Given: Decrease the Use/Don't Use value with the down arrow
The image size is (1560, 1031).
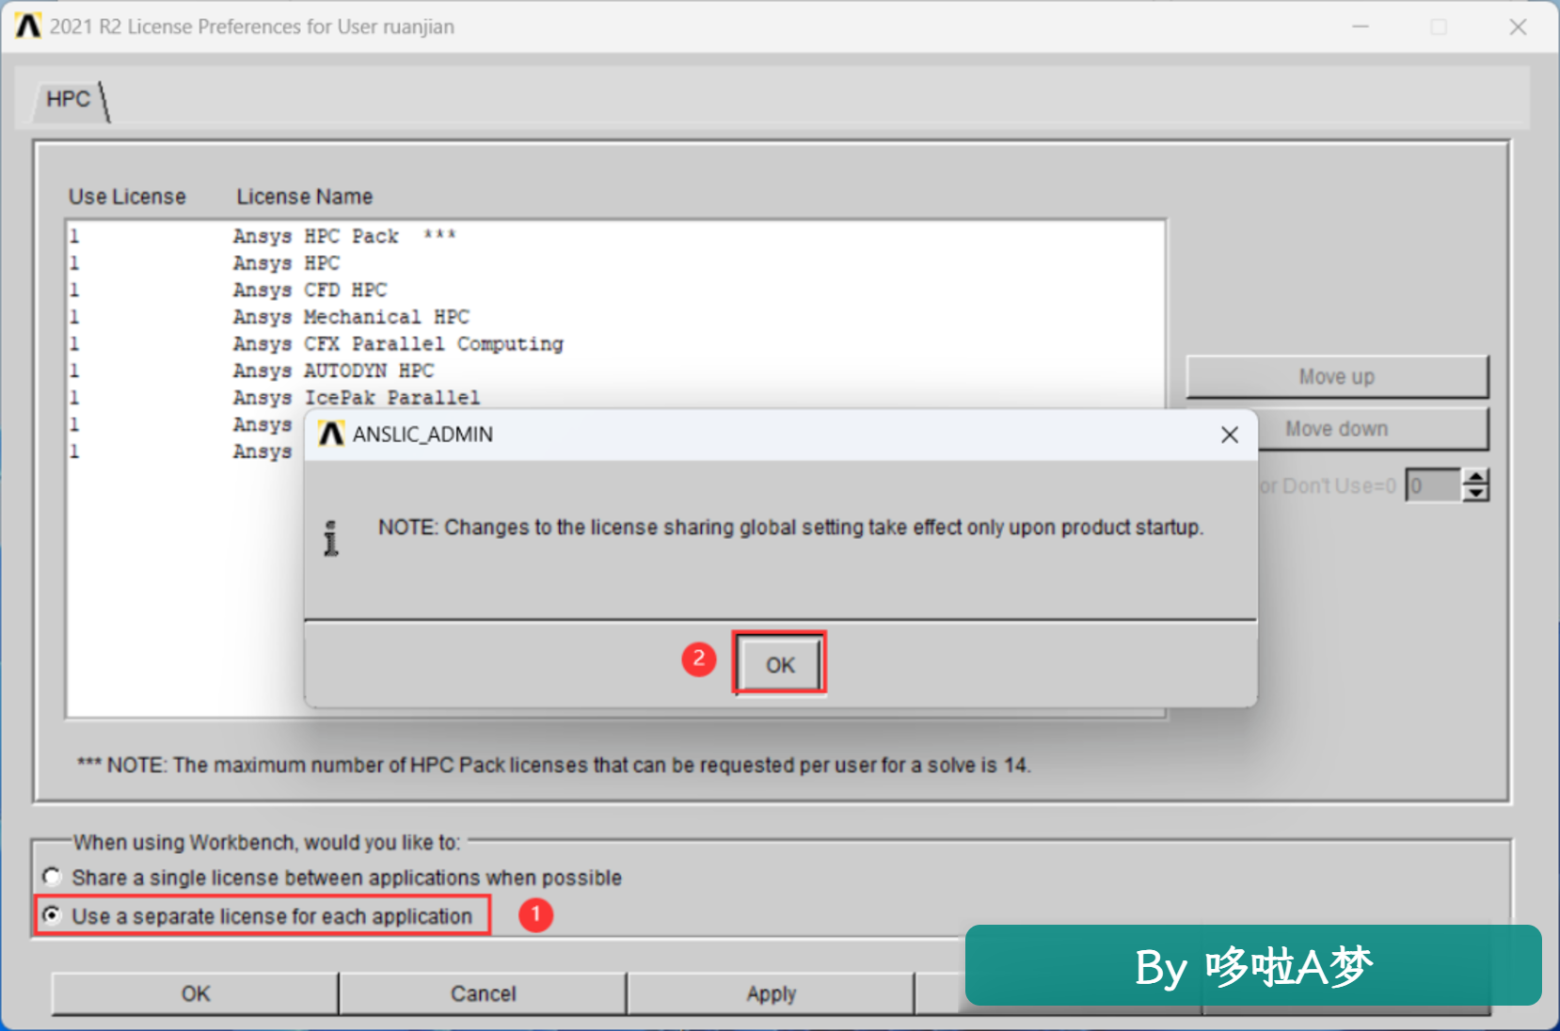Looking at the screenshot, I should [1476, 494].
